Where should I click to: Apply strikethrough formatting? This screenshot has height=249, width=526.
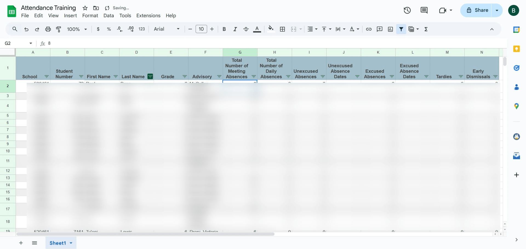coord(246,29)
